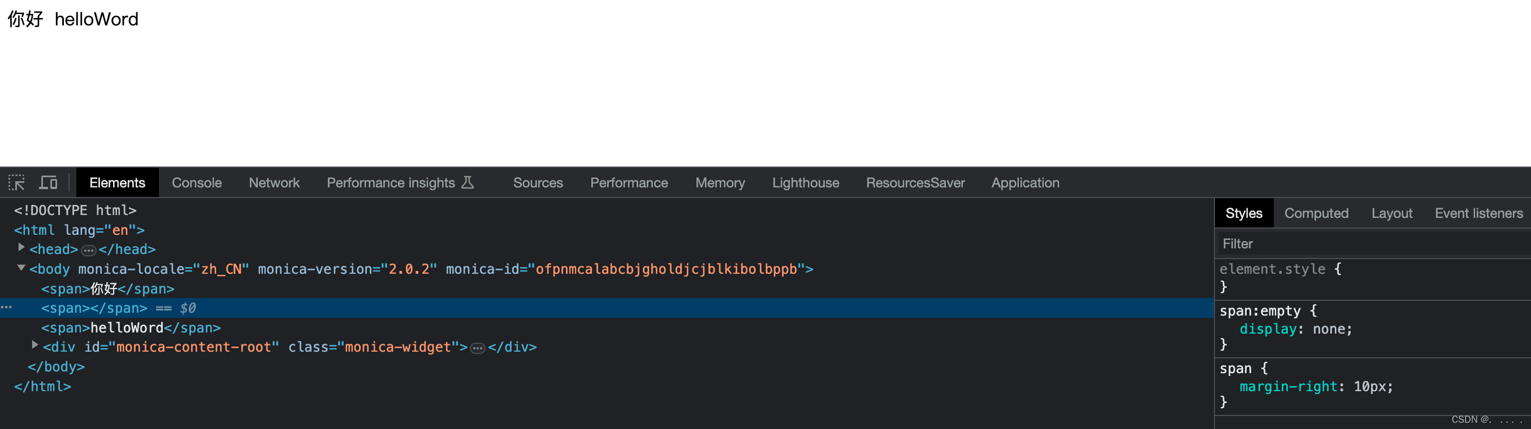Open the Console tab

[x=197, y=183]
